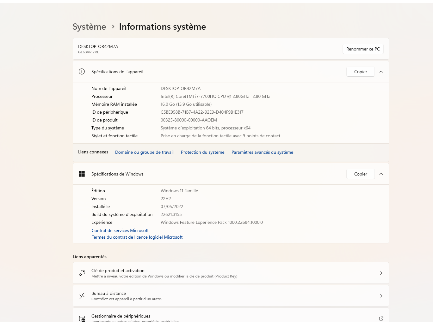Screen dimensions: 433x322
Task: Open Termes du contrat de licence logiciel Microsoft
Action: tap(137, 237)
